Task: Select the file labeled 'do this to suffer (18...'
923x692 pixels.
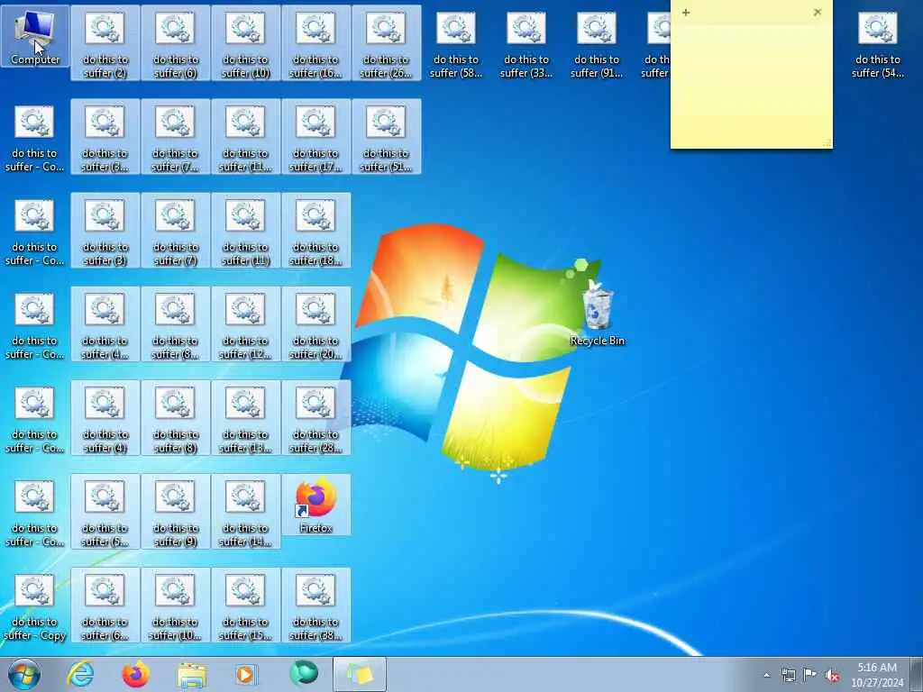Action: 316,230
